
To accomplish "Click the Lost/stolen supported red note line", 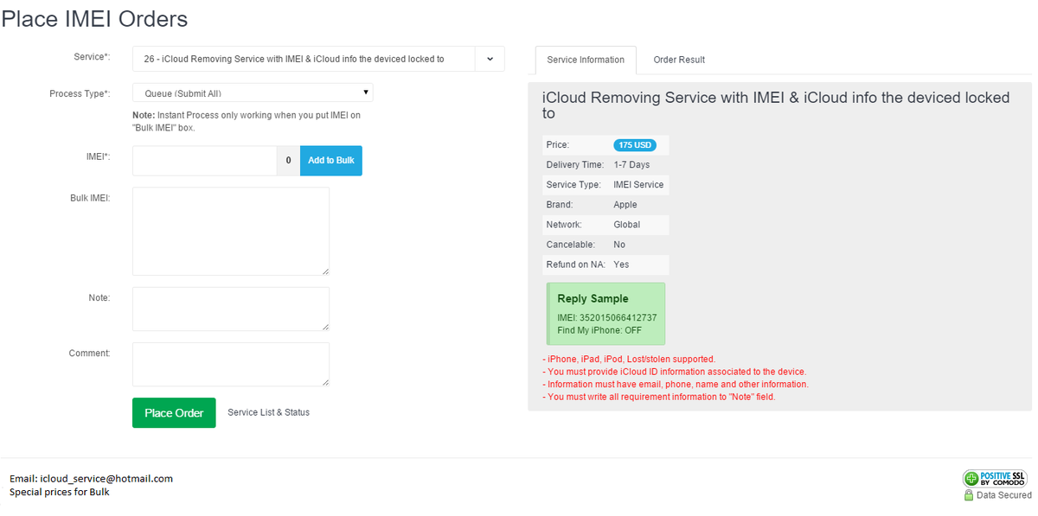I will pos(628,359).
